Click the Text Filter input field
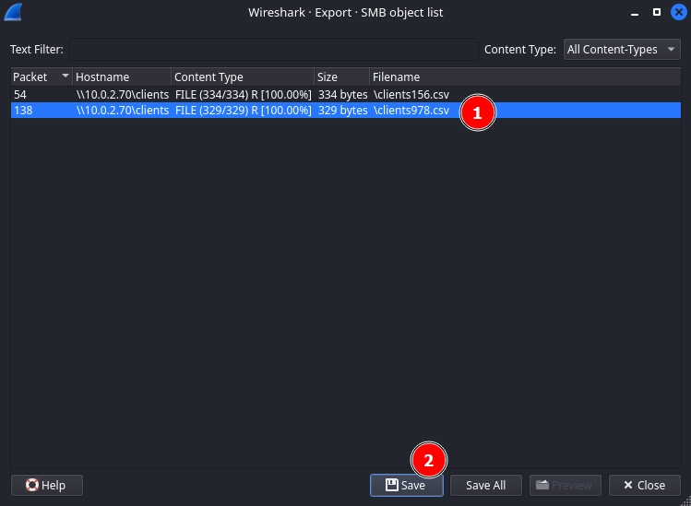Image resolution: width=691 pixels, height=506 pixels. pos(273,49)
